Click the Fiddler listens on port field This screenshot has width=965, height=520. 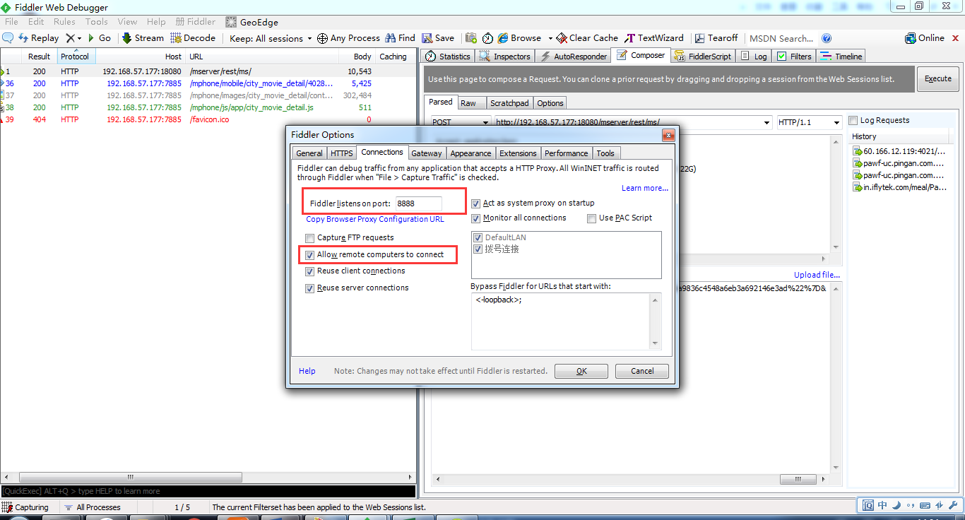tap(418, 203)
